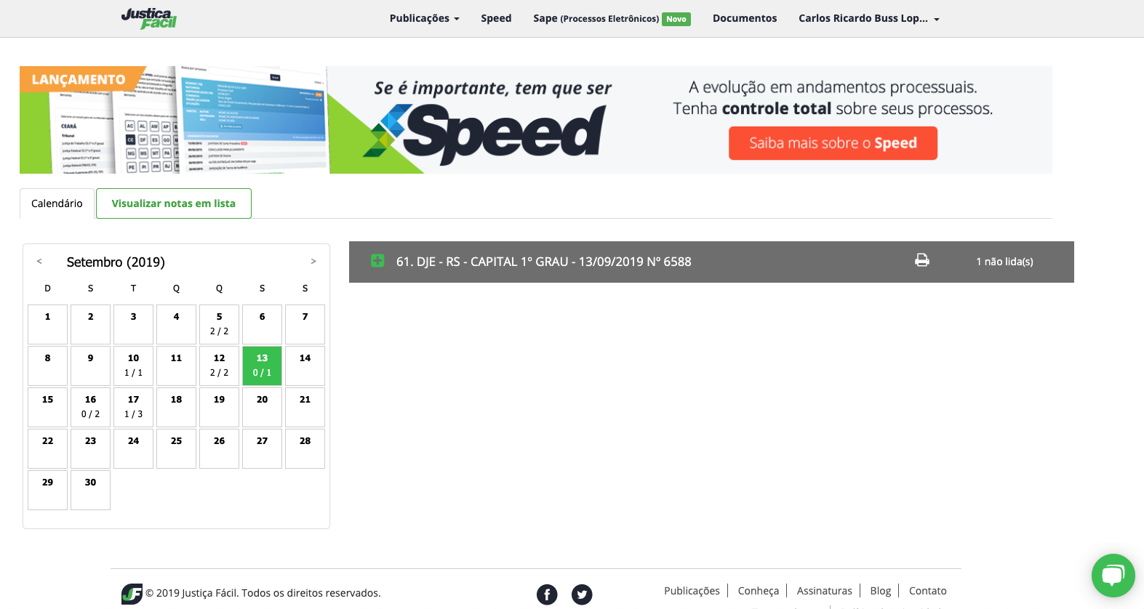Image resolution: width=1144 pixels, height=609 pixels.
Task: Open footer Conheça link
Action: click(758, 591)
